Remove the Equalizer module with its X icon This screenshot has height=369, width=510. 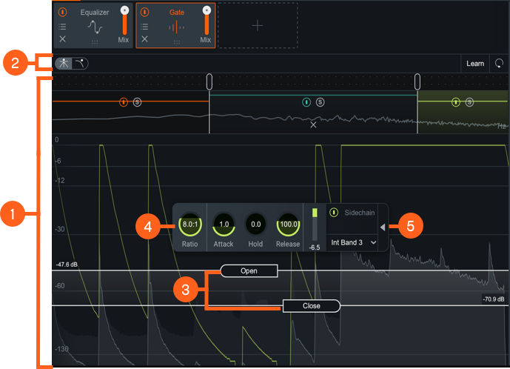62,39
